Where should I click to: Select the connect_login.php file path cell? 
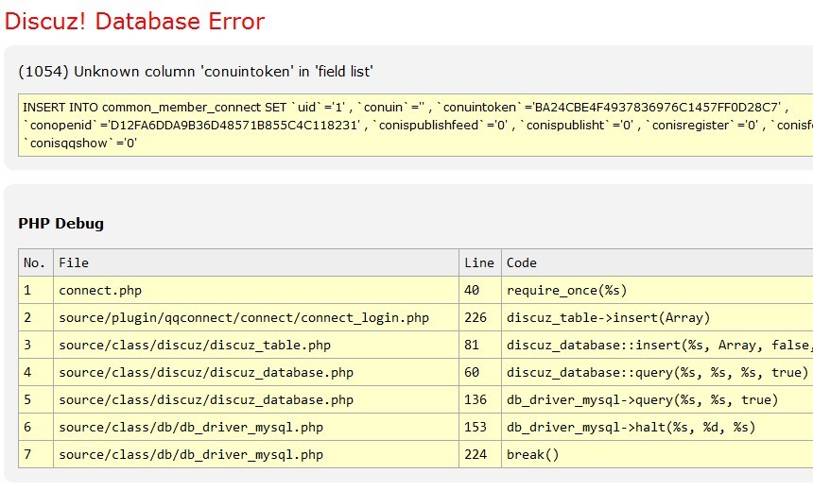[x=244, y=317]
